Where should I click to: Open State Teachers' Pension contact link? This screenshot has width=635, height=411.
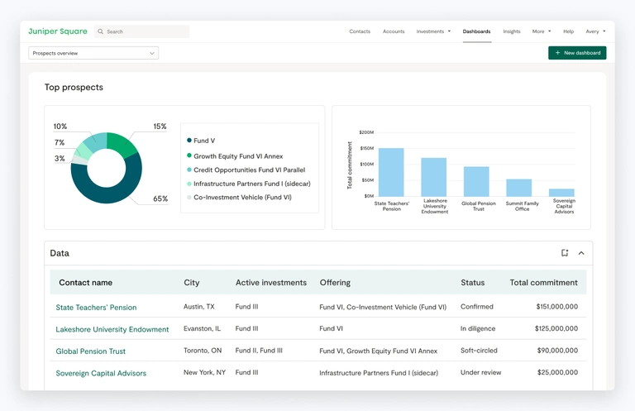[96, 308]
